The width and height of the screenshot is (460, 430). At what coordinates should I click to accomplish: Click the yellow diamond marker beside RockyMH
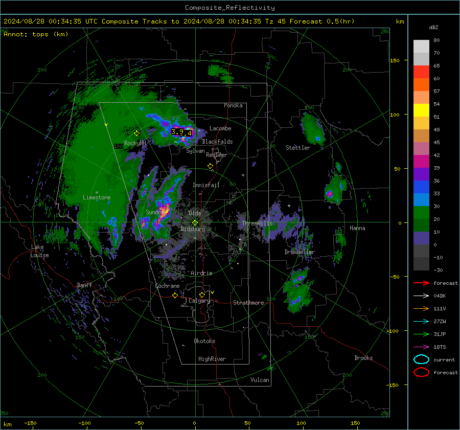click(136, 133)
